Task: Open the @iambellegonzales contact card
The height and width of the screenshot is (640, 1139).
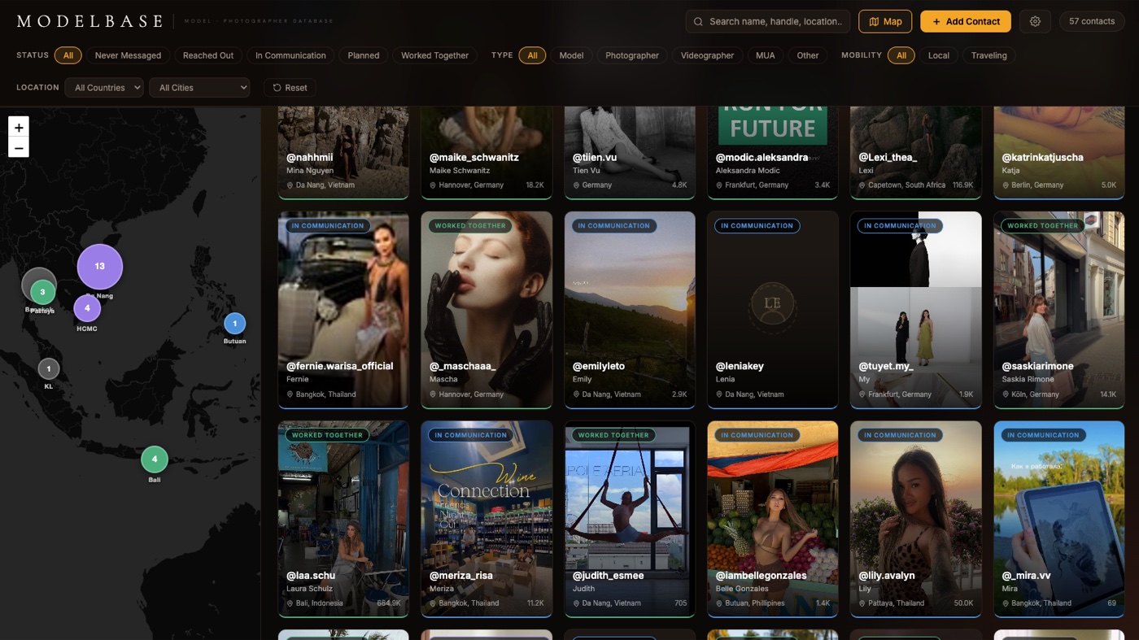Action: pyautogui.click(x=773, y=519)
